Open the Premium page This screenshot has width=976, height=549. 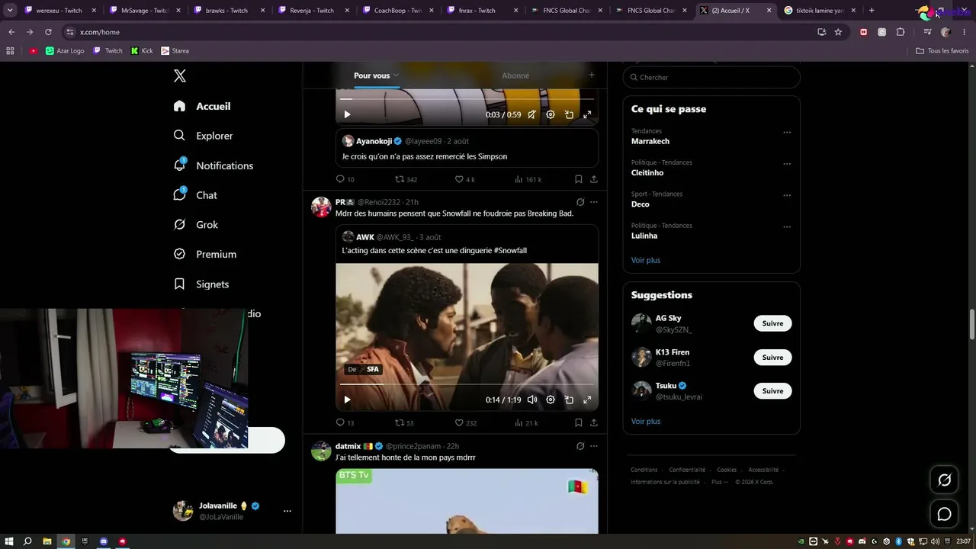pos(205,254)
